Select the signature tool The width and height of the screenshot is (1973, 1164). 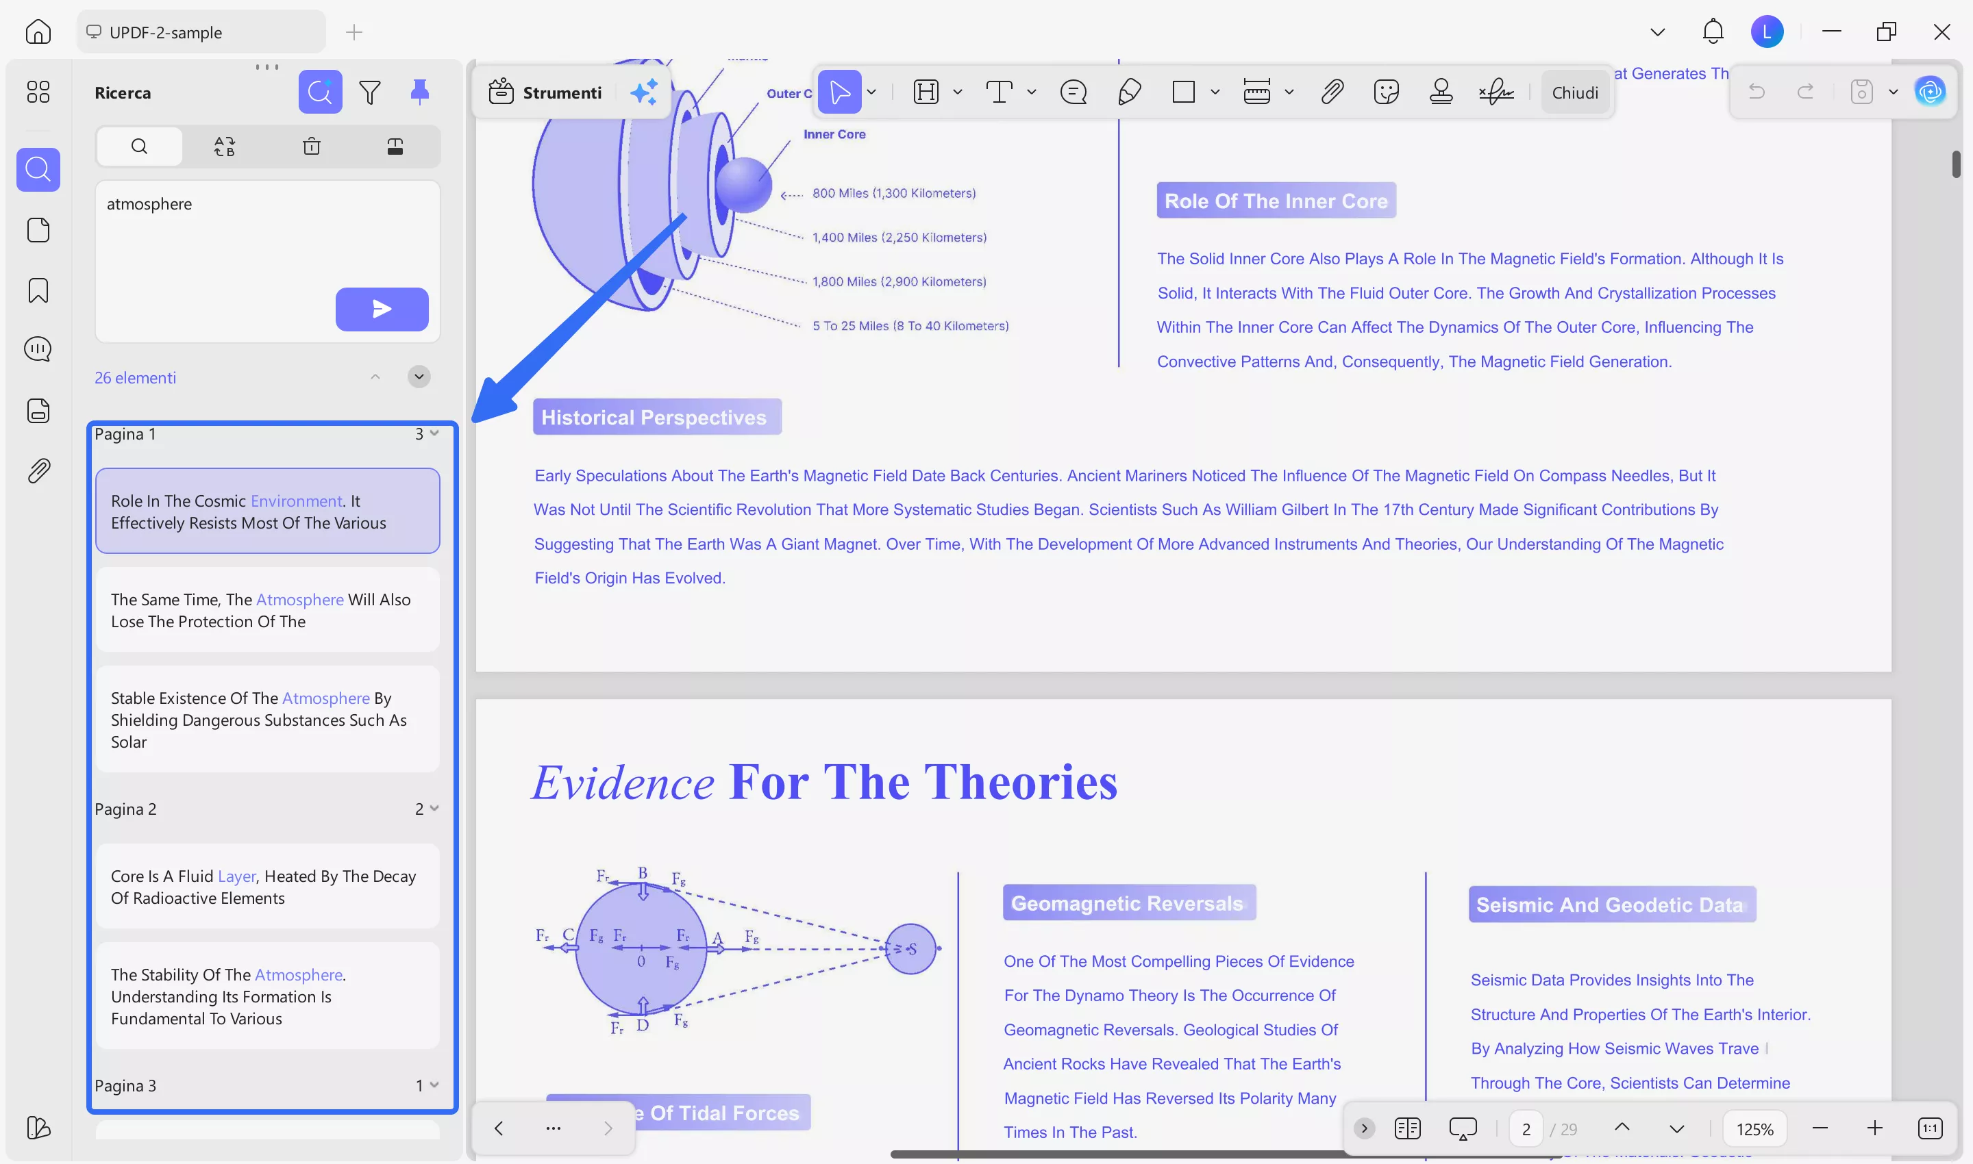click(x=1496, y=92)
